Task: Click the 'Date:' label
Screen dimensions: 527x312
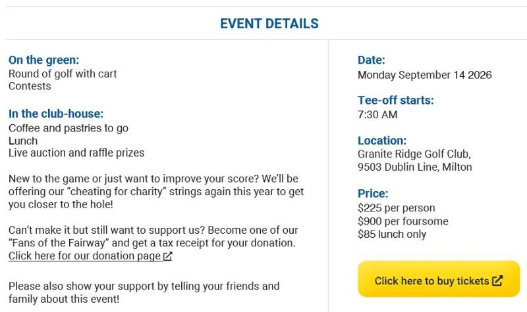Action: 371,60
